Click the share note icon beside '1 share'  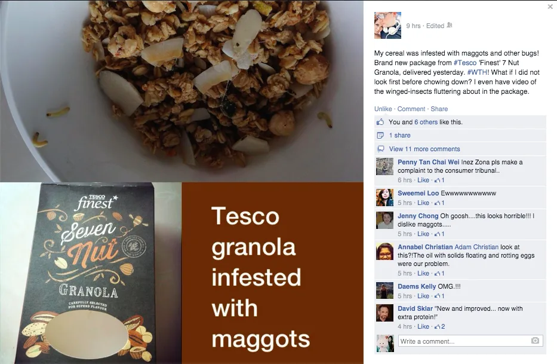pyautogui.click(x=380, y=135)
